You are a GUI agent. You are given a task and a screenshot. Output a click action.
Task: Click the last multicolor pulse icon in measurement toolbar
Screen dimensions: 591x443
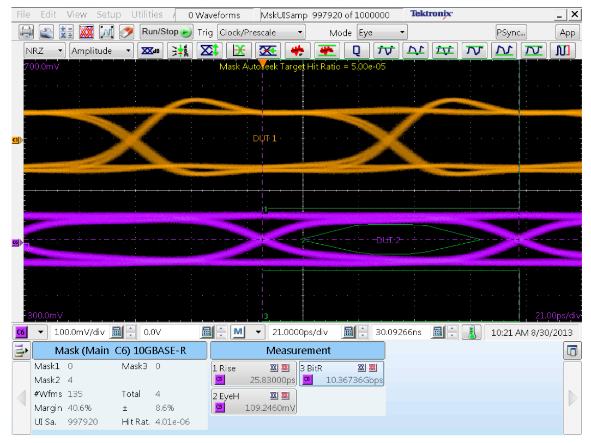click(563, 51)
